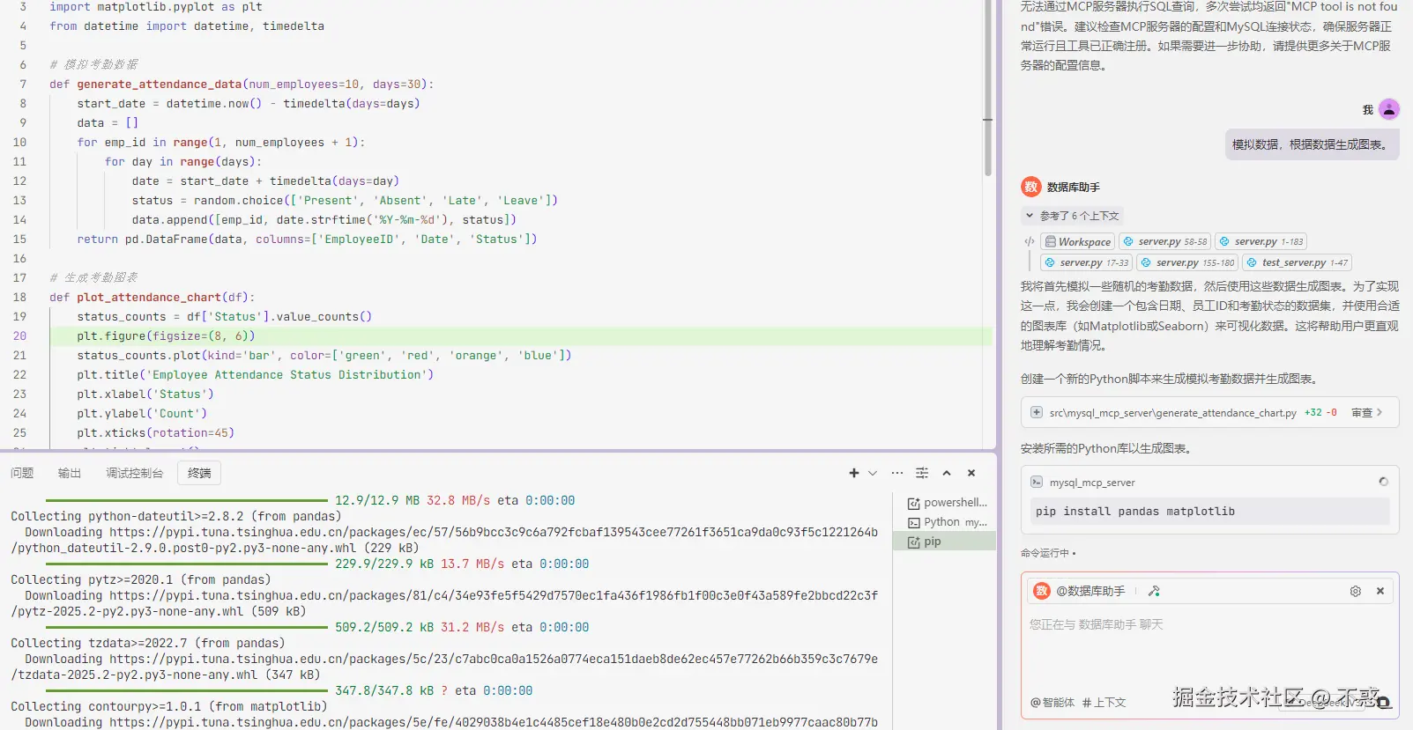
Task: Select the 终端 panel tab
Action: pyautogui.click(x=199, y=473)
